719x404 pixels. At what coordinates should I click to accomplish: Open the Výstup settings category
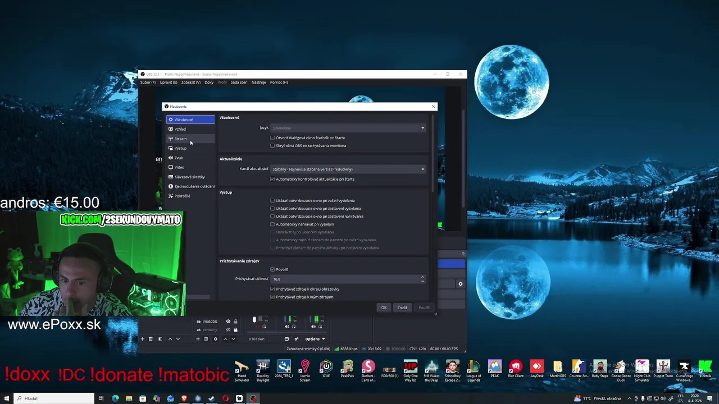tap(190, 148)
